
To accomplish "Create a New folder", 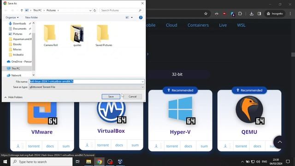I will pos(31,18).
